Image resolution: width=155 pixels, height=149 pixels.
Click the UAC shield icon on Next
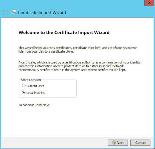click(x=114, y=143)
